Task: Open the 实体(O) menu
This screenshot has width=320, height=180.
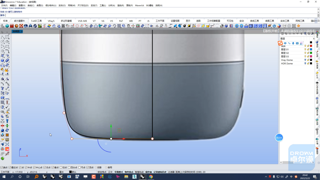Action: coord(62,6)
